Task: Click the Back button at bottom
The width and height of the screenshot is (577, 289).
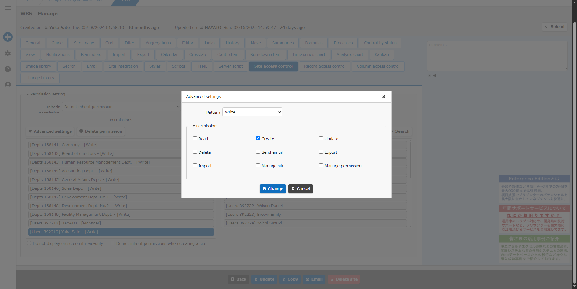Action: click(238, 279)
